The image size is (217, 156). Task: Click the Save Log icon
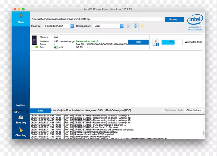coord(21,117)
